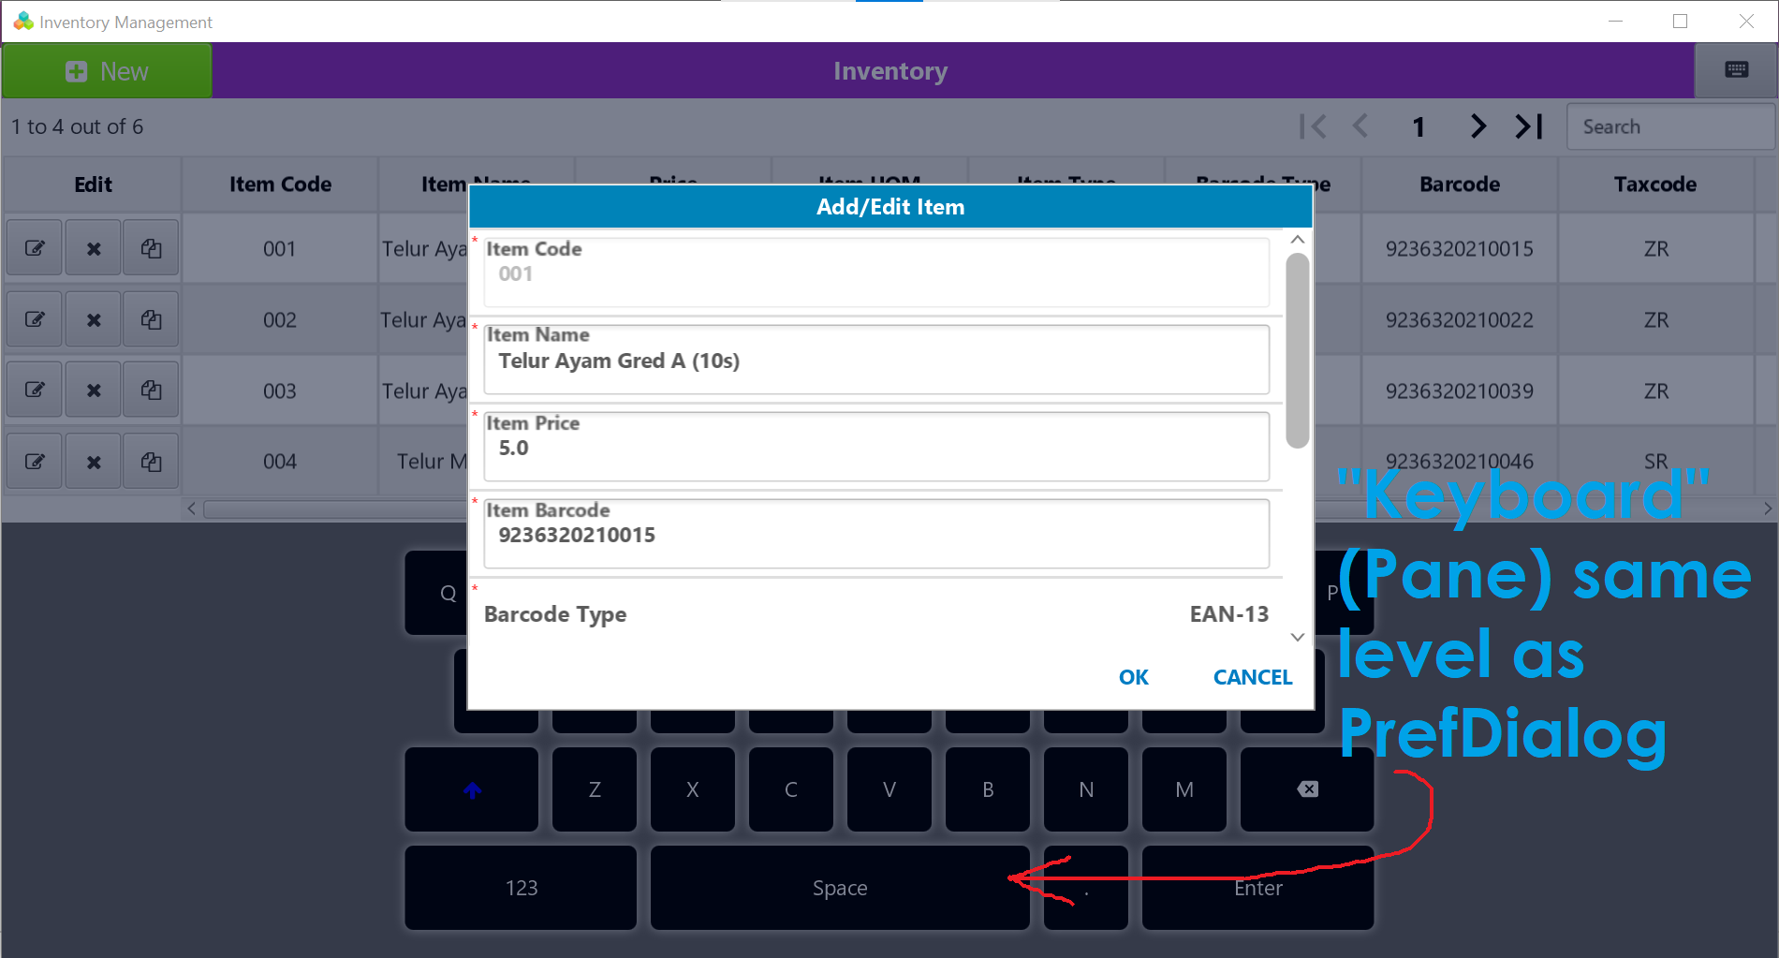Tap the Backspace key on keyboard
The image size is (1779, 958).
1307,789
